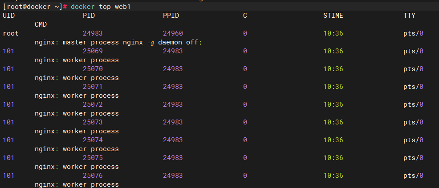Click the [root@docker ~]# prompt
439x188 pixels.
34,7
